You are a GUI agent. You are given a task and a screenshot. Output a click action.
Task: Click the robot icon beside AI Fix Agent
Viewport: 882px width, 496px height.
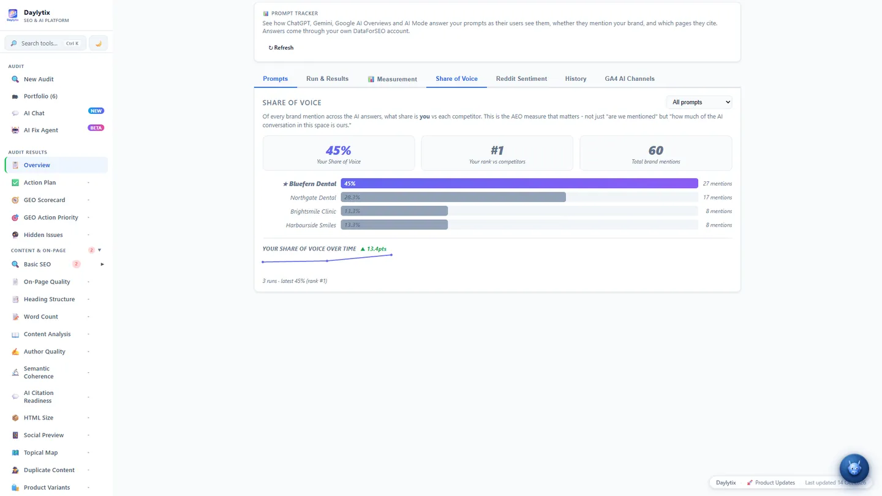pos(15,130)
